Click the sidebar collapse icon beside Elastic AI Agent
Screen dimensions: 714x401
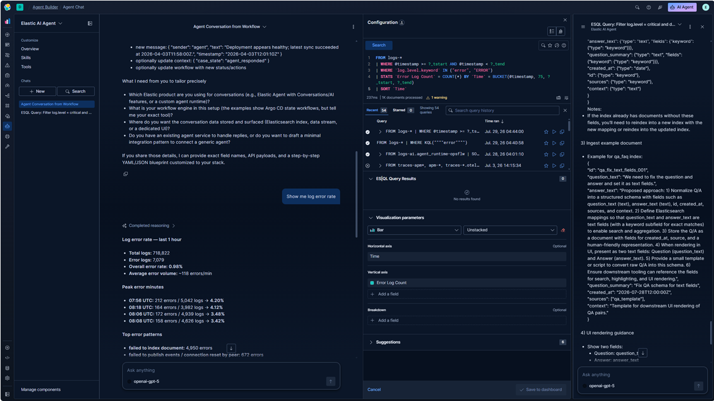90,23
